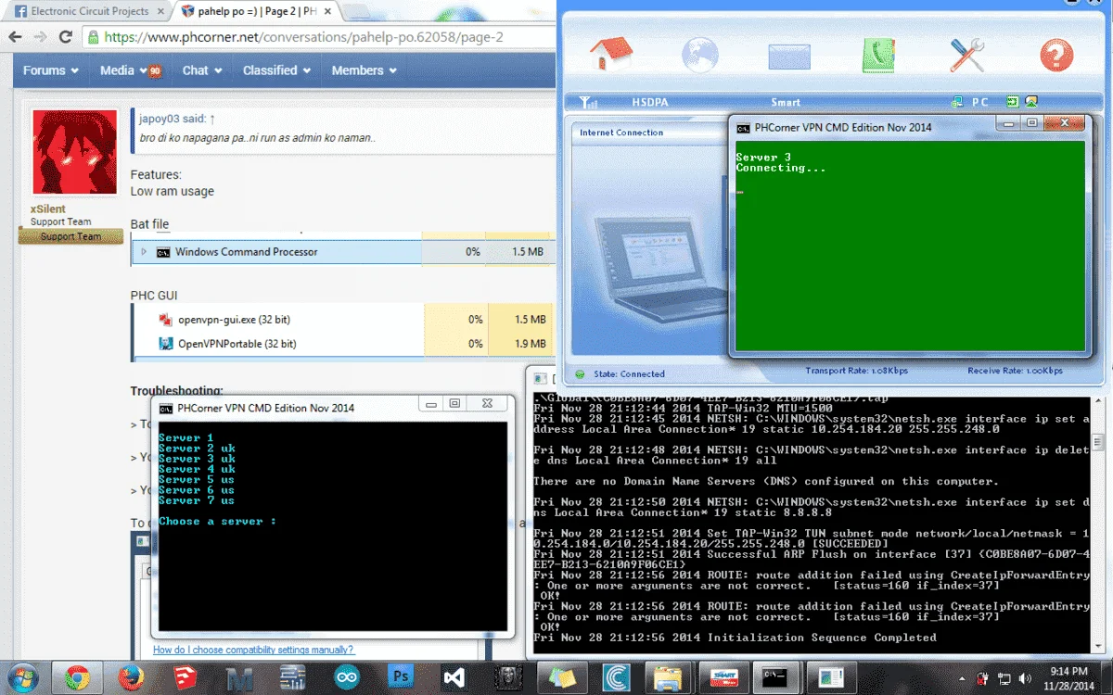Image resolution: width=1113 pixels, height=695 pixels.
Task: Click the Smart Bro taskbar button
Action: pos(723,677)
